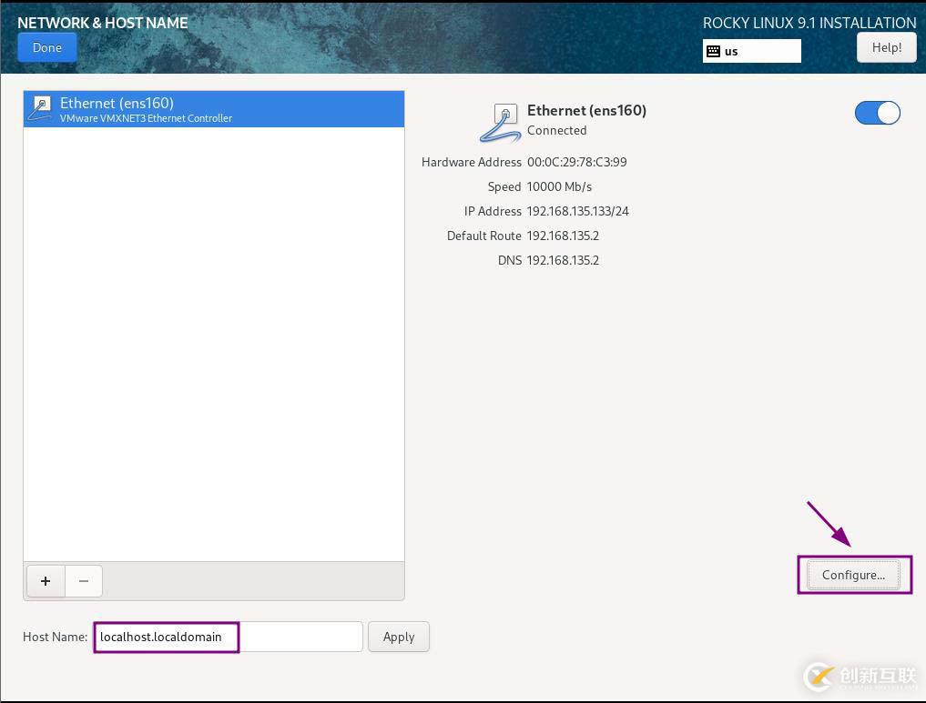The width and height of the screenshot is (926, 703).
Task: Click ROCKY LINUX 9.1 INSTALLATION title
Action: click(x=809, y=23)
